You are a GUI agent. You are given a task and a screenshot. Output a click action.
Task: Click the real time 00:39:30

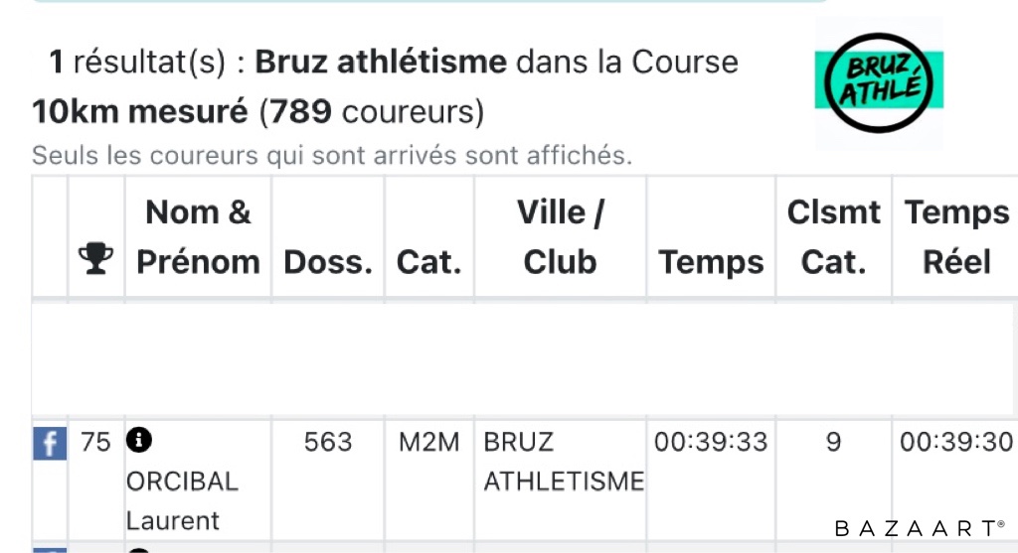[955, 442]
